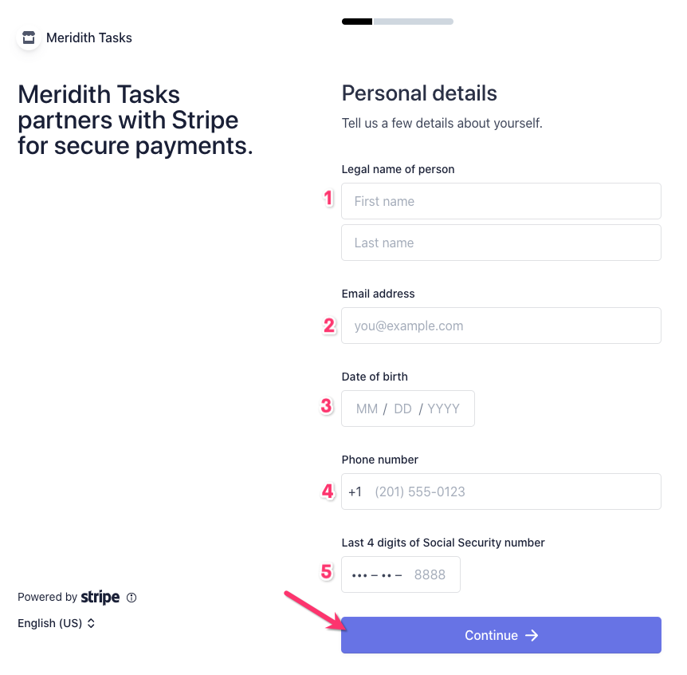Click the "Legal name of person" label
The height and width of the screenshot is (675, 687).
398,169
